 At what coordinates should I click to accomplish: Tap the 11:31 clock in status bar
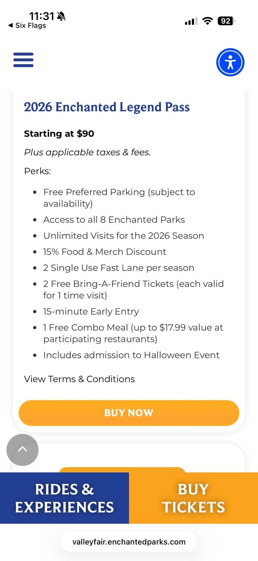coord(42,16)
